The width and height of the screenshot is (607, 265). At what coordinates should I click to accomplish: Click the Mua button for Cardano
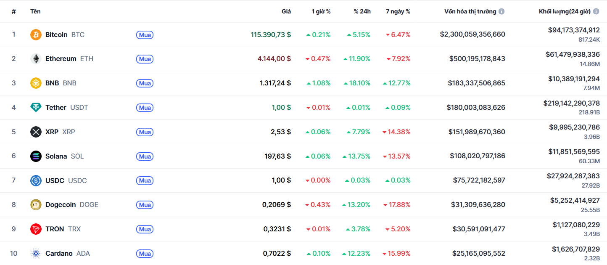pos(145,254)
